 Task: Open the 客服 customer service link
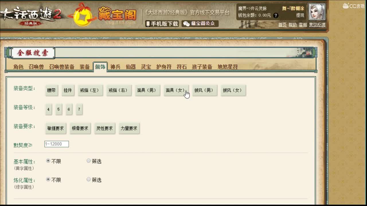click(x=303, y=25)
